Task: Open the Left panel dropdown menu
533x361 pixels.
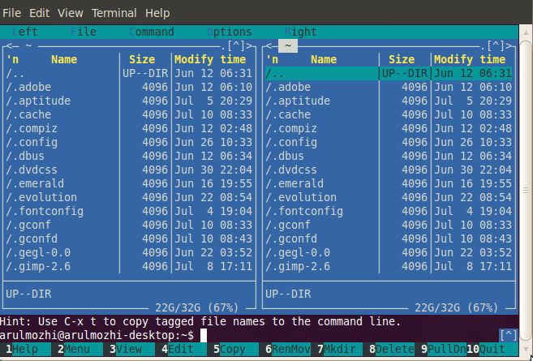Action: (x=24, y=32)
